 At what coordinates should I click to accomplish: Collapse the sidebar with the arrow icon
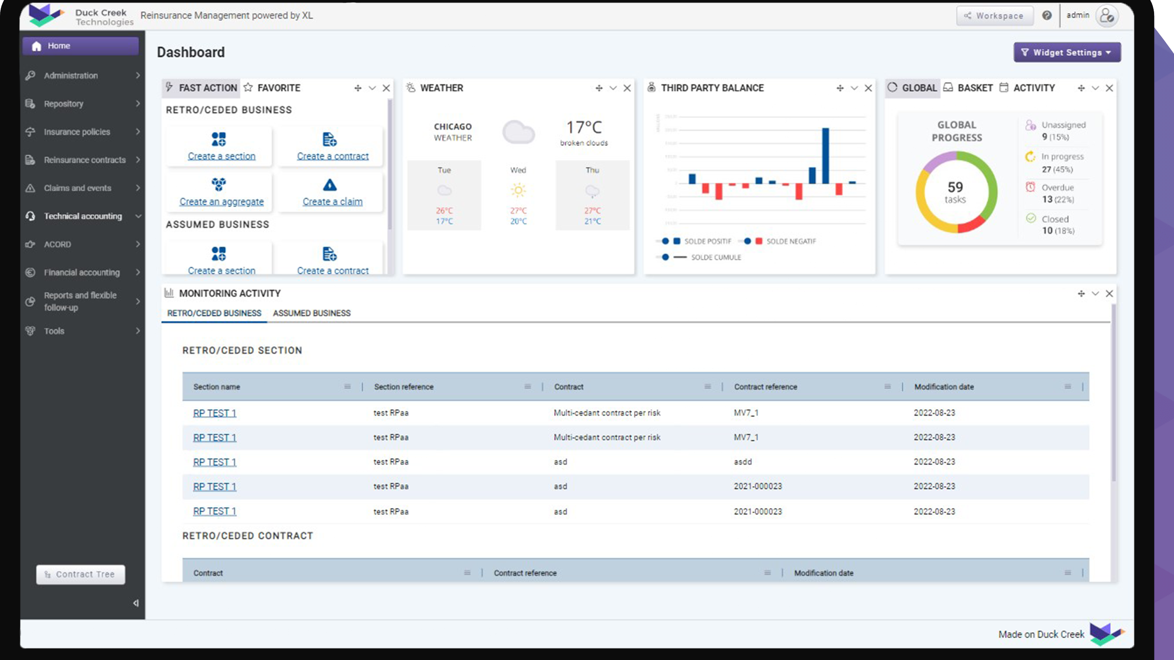pos(136,603)
